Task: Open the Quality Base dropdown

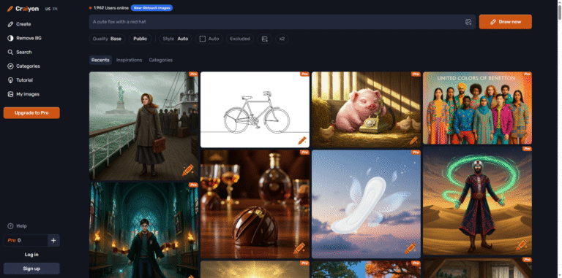Action: tap(107, 39)
